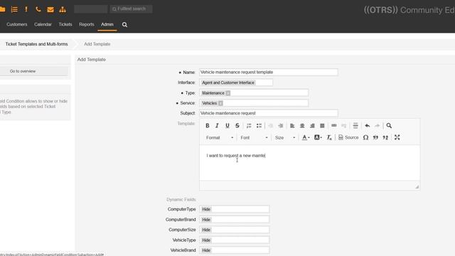The image size is (455, 256).
Task: Remove the Vehicles service tag
Action: [220, 103]
